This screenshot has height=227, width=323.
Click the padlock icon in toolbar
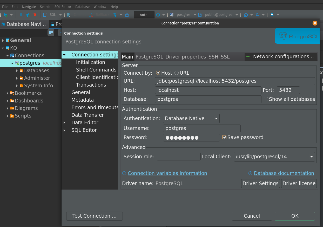point(127,15)
